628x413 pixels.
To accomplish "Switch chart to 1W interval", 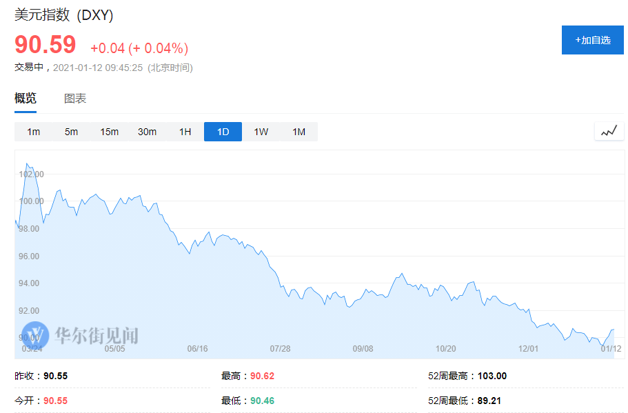I will coord(261,131).
